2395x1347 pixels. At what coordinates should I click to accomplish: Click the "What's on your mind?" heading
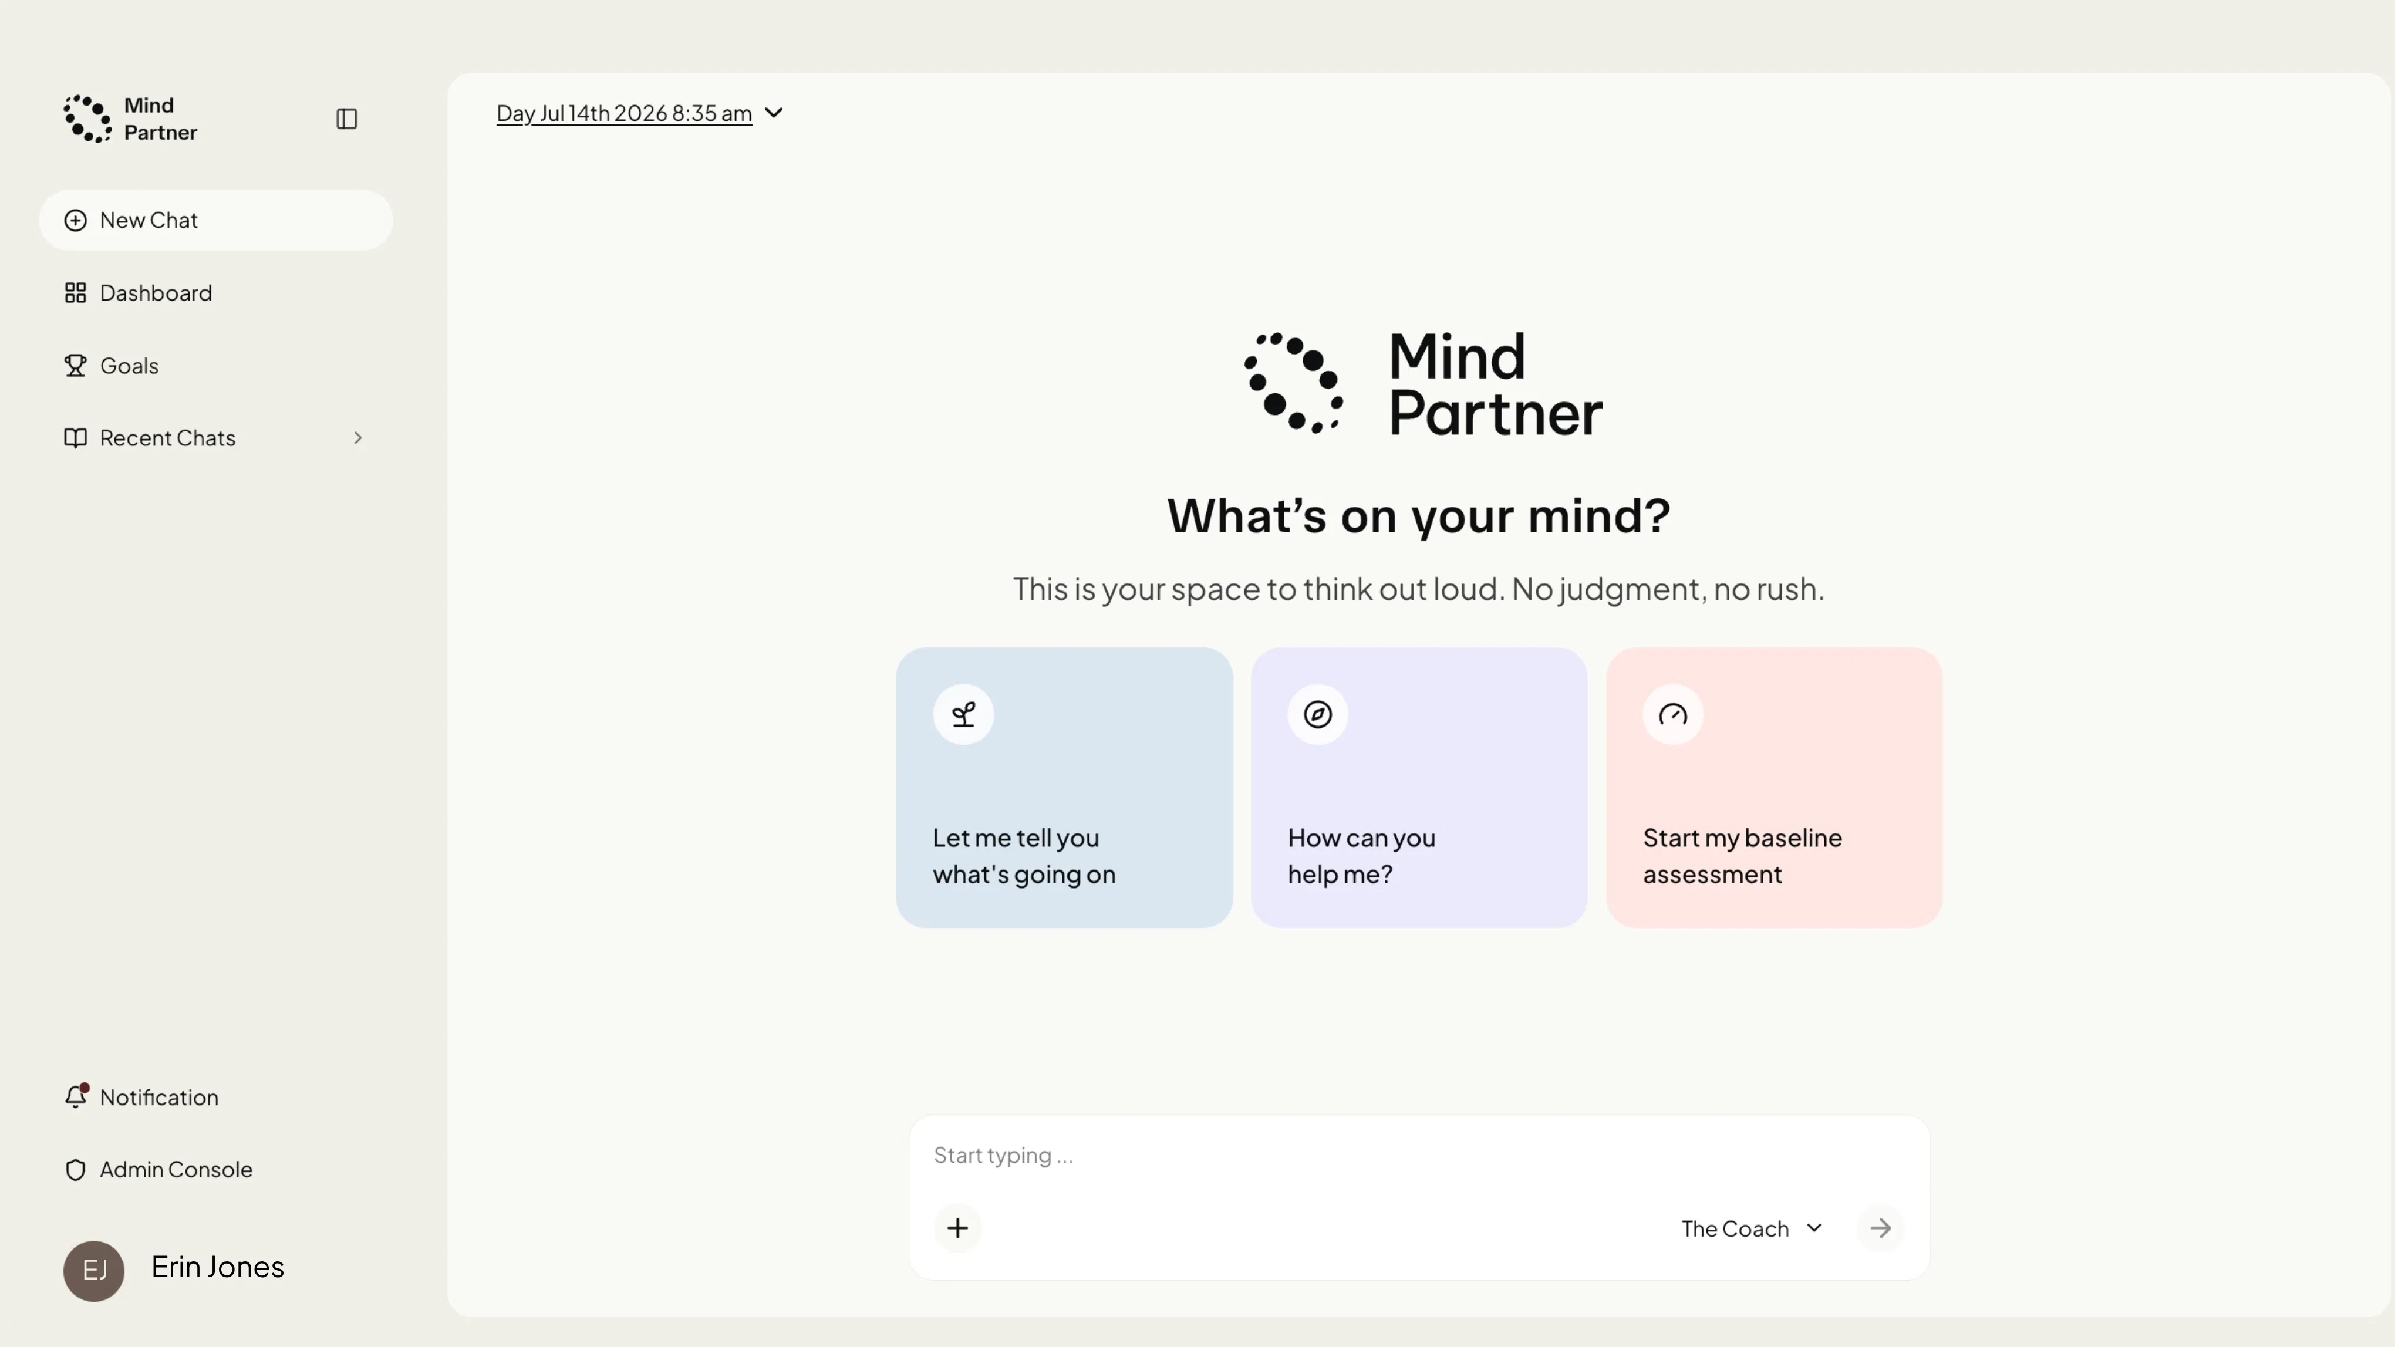click(1419, 516)
